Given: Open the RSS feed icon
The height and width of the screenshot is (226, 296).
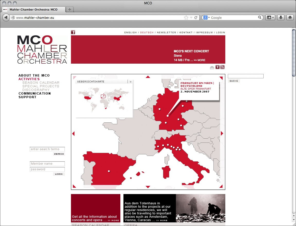Looking at the screenshot, I should (222, 67).
